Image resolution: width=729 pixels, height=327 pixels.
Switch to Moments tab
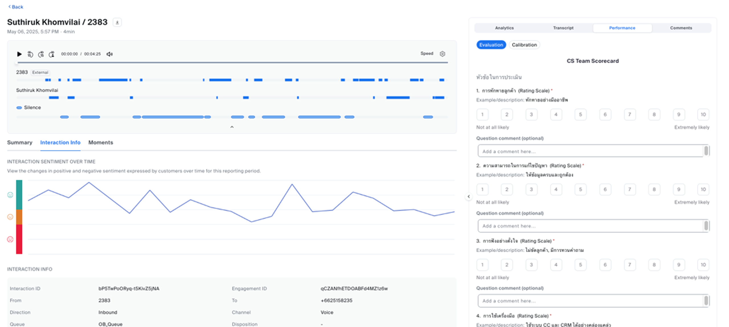101,143
